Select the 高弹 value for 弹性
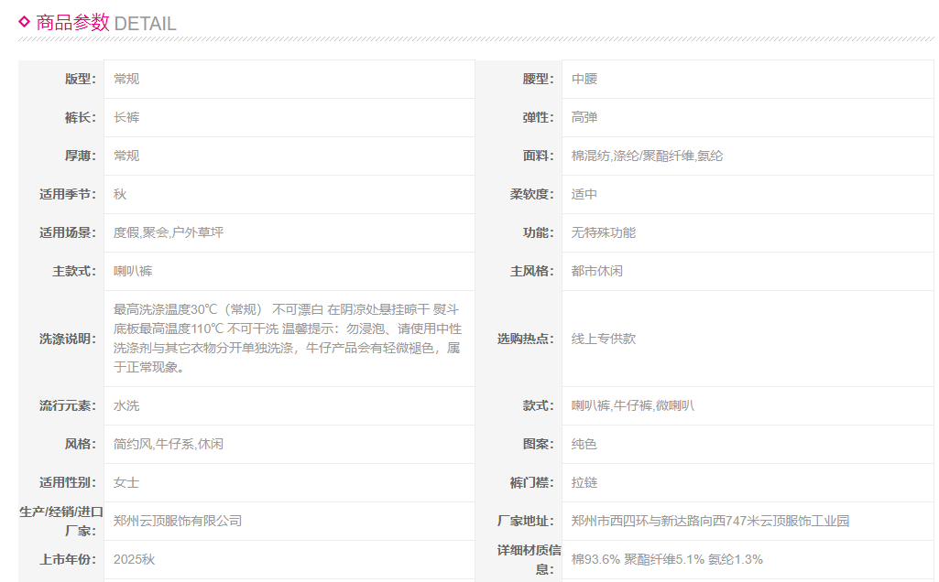This screenshot has height=582, width=939. 584,117
